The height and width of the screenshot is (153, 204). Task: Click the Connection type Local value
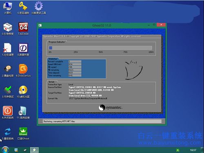[71, 84]
